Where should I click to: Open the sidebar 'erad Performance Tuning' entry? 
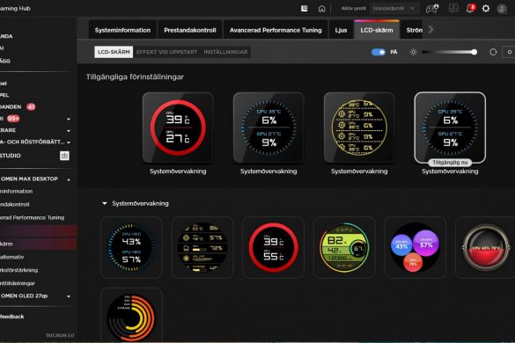33,217
